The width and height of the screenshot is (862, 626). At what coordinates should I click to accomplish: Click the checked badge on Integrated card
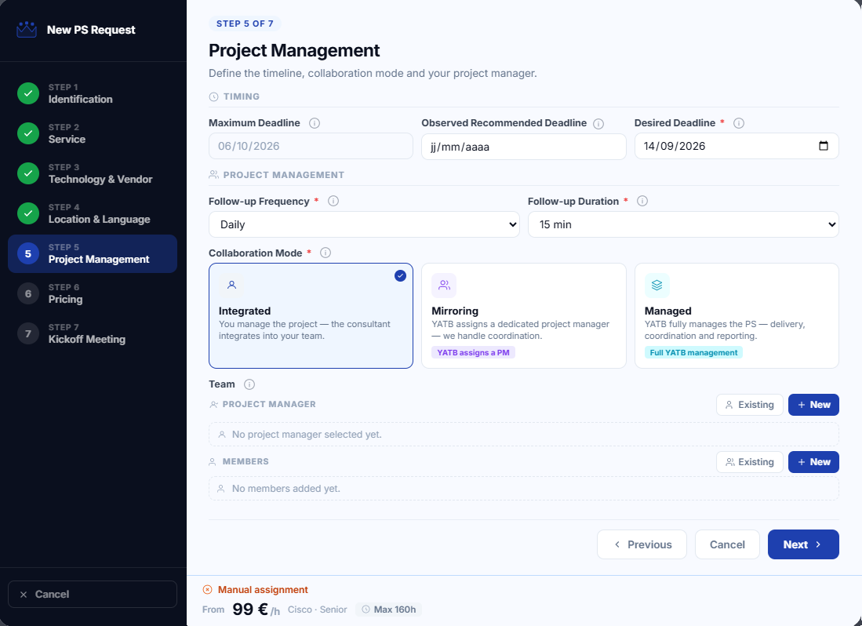[400, 276]
